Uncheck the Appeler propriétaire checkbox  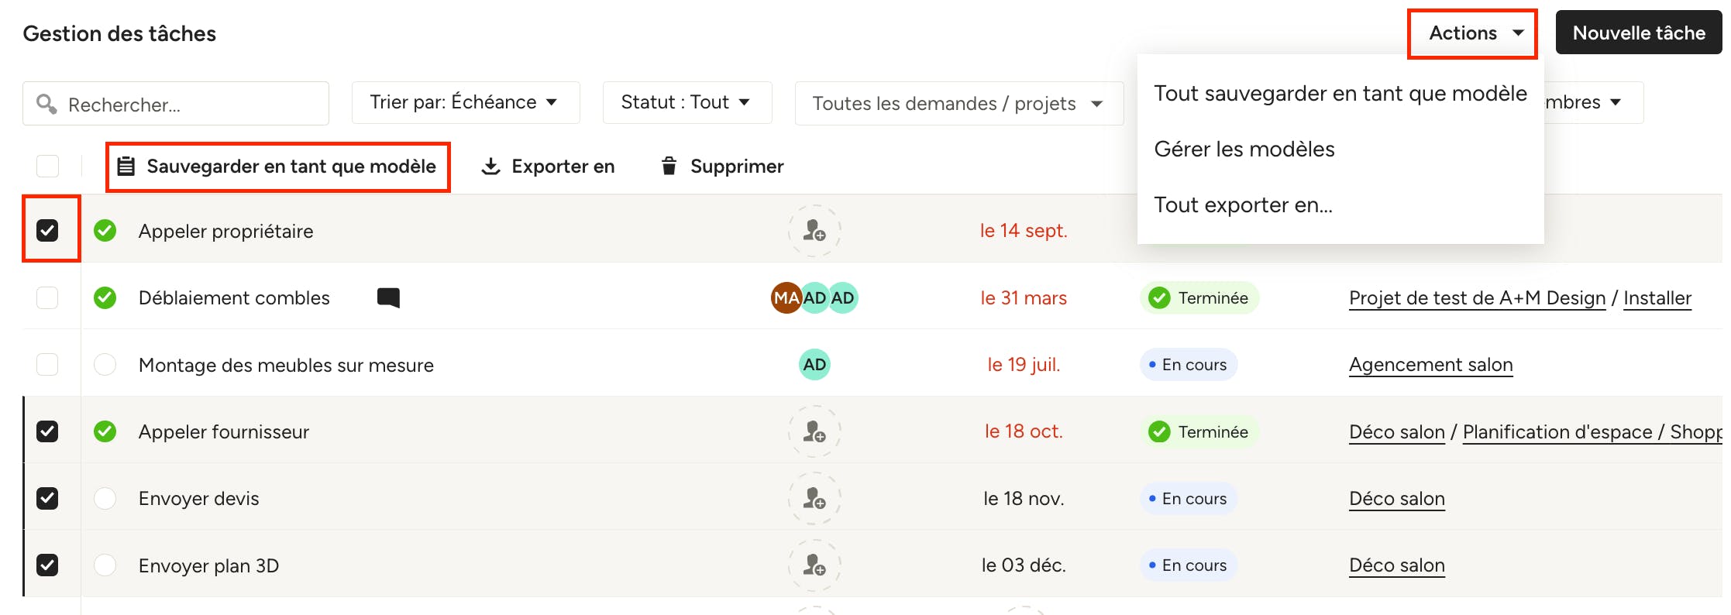[x=47, y=230]
